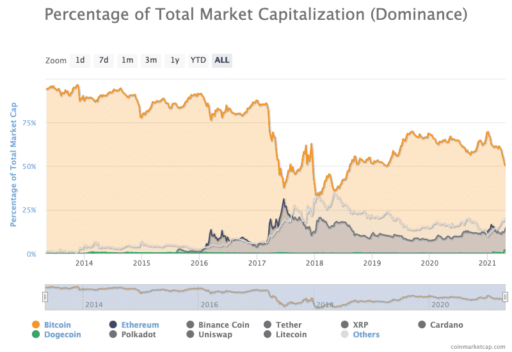
Task: Click the orange Bitcoin legend circle
Action: 36,325
